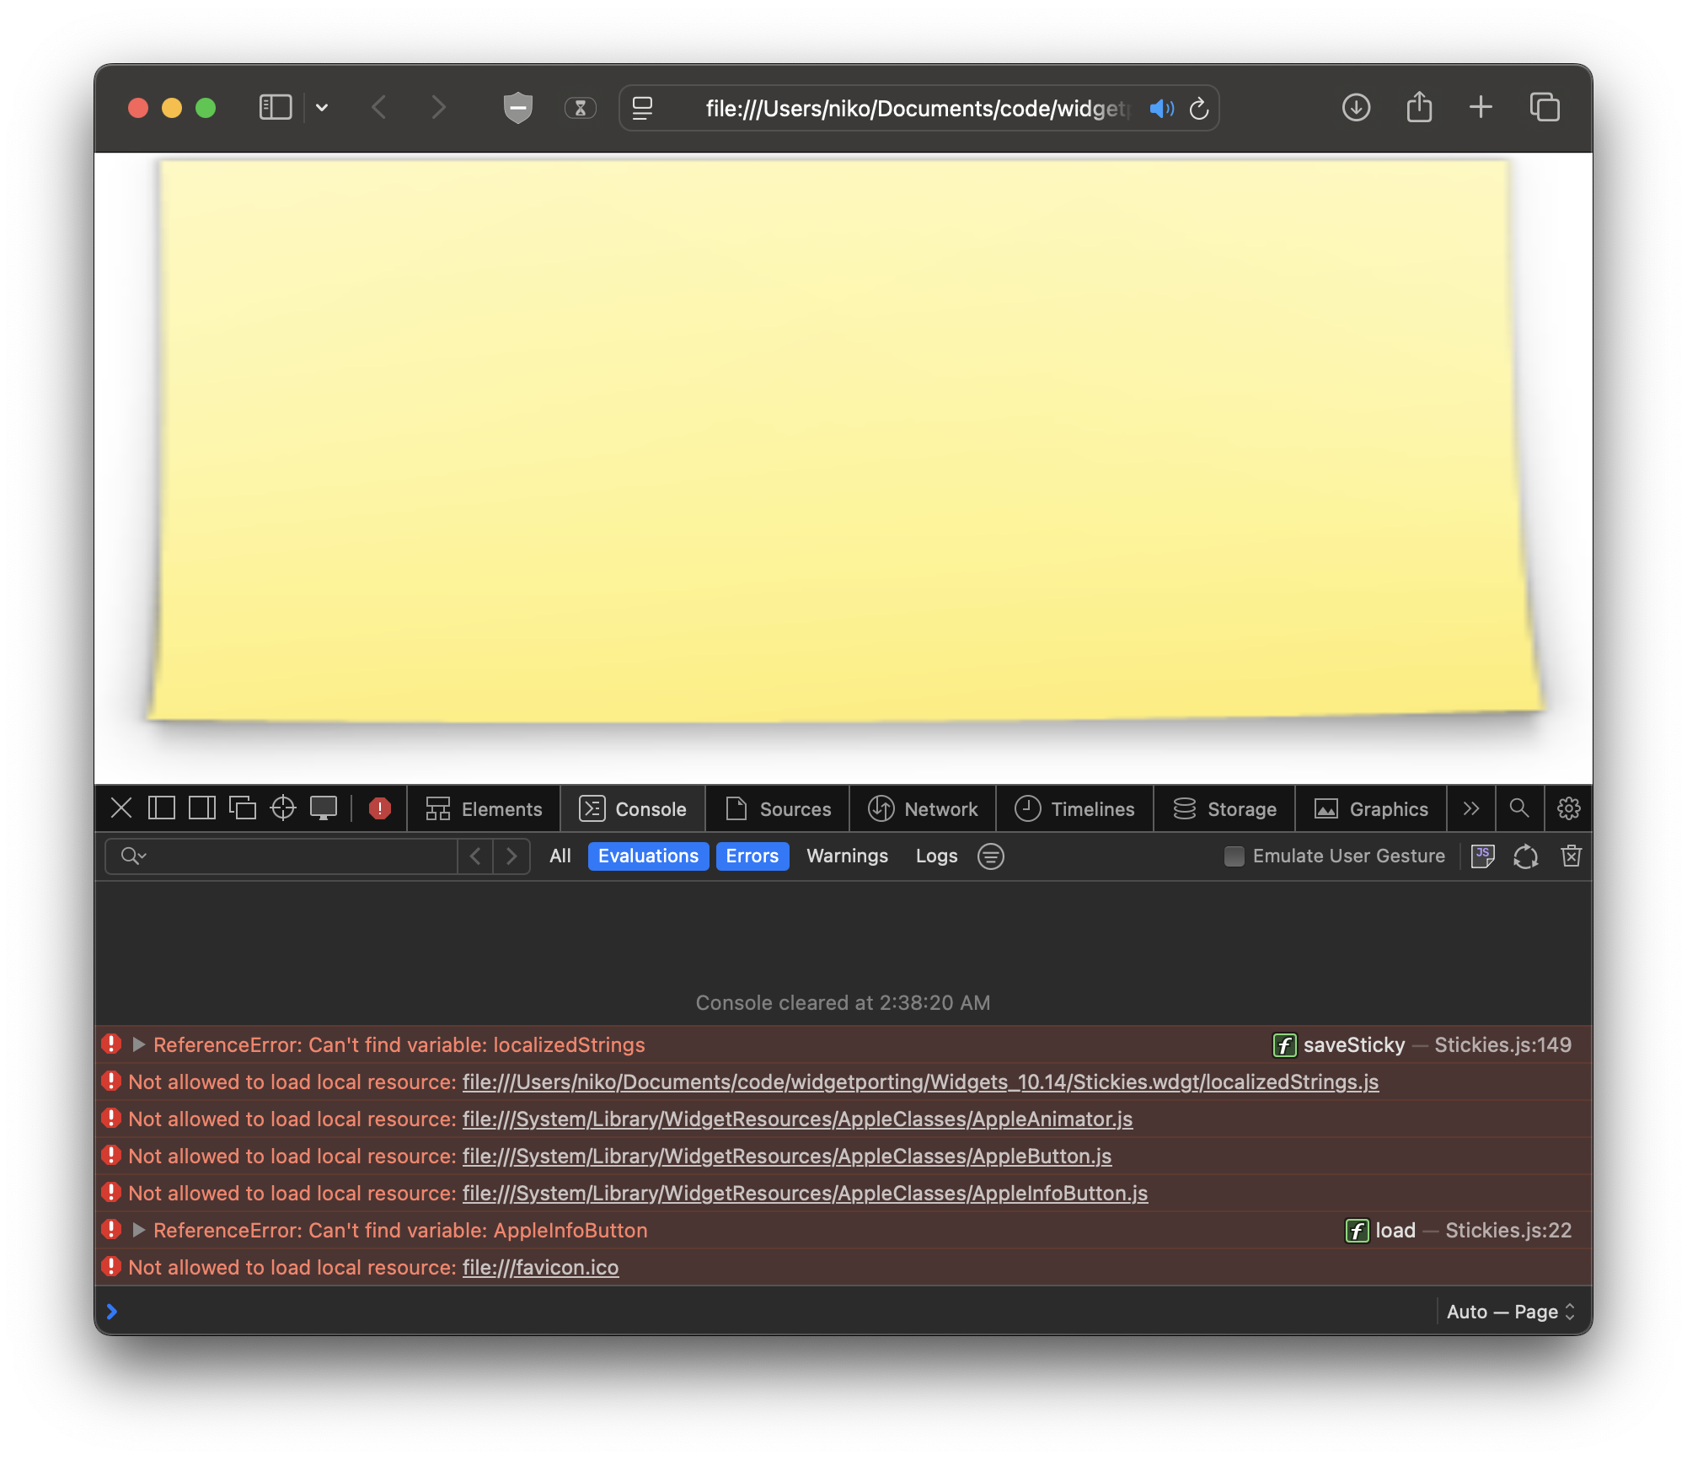Open the Auto — Page context dropdown

pos(1510,1312)
